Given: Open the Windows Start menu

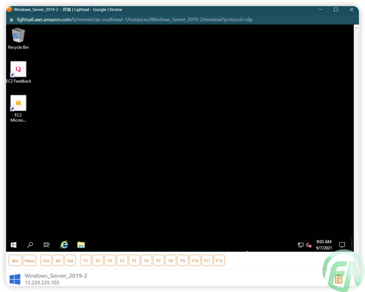Looking at the screenshot, I should tap(14, 244).
